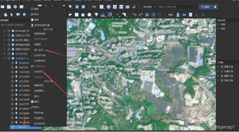
Task: Toggle checkbox for point 328.9375
Action: pyautogui.click(x=12, y=67)
